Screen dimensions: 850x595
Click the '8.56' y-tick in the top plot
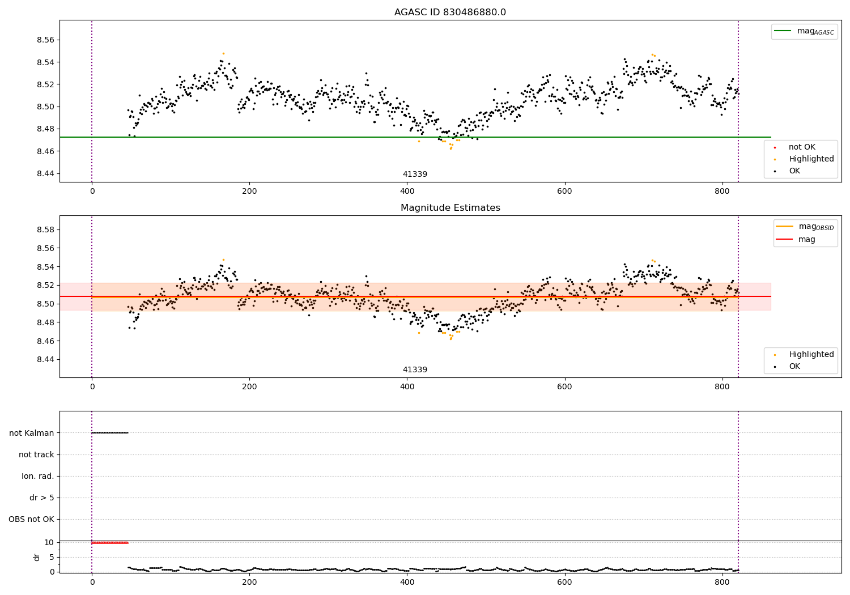[45, 40]
